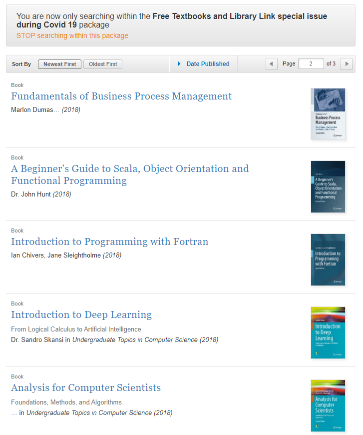Stop searching within this package
Image resolution: width=363 pixels, height=435 pixels.
point(72,35)
